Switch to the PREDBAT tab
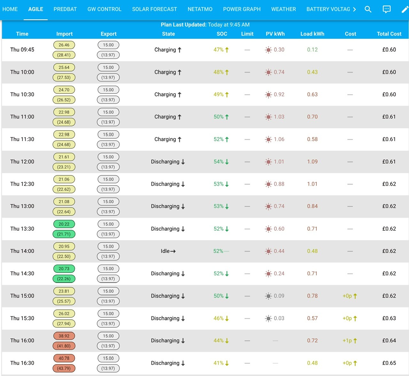Screen dimensions: 409x376 (x=65, y=9)
